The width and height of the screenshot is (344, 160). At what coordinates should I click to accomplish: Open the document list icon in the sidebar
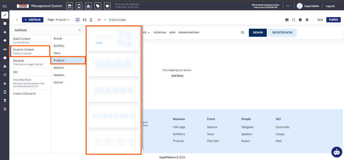coord(5,23)
